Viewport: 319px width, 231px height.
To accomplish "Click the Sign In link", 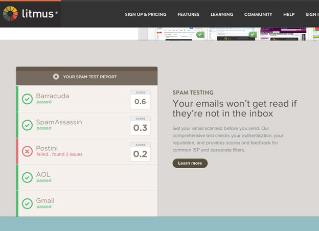I will (312, 14).
